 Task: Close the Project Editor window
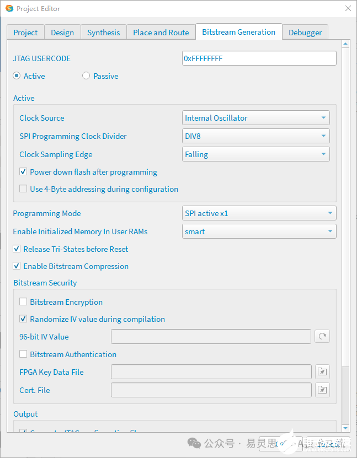tap(348, 8)
